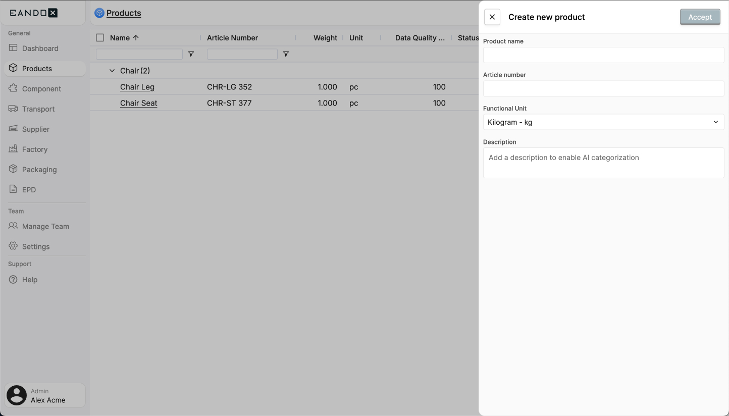Viewport: 729px width, 416px height.
Task: Navigate to the Supplier section
Action: pos(35,129)
